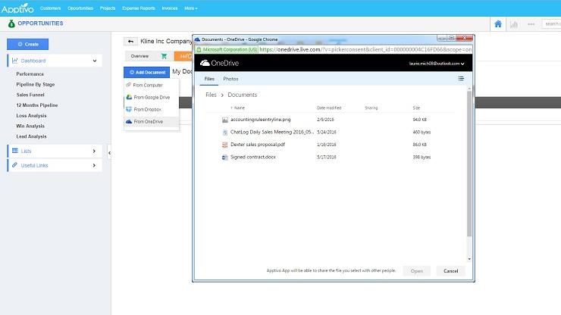Choose From Google Drive in the menu
561x315 pixels.
[152, 97]
